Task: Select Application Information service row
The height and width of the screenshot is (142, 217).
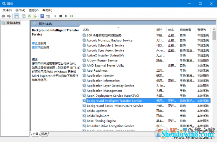Action: point(146,81)
